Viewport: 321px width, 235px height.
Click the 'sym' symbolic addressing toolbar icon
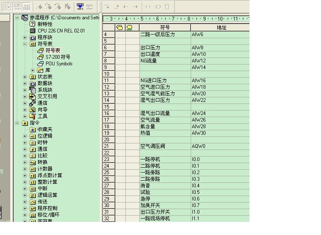point(90,7)
